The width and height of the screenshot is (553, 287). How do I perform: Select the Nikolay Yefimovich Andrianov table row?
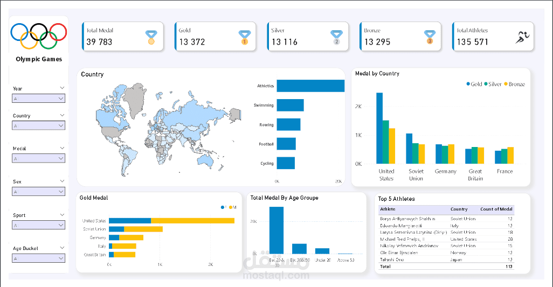coord(446,246)
